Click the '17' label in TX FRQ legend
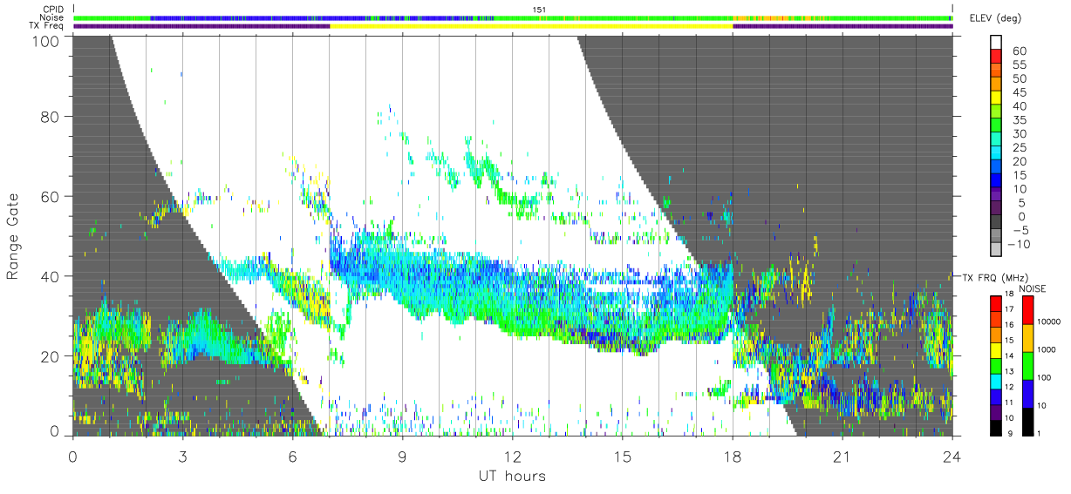Screen dimensions: 1071x494 pyautogui.click(x=1009, y=309)
